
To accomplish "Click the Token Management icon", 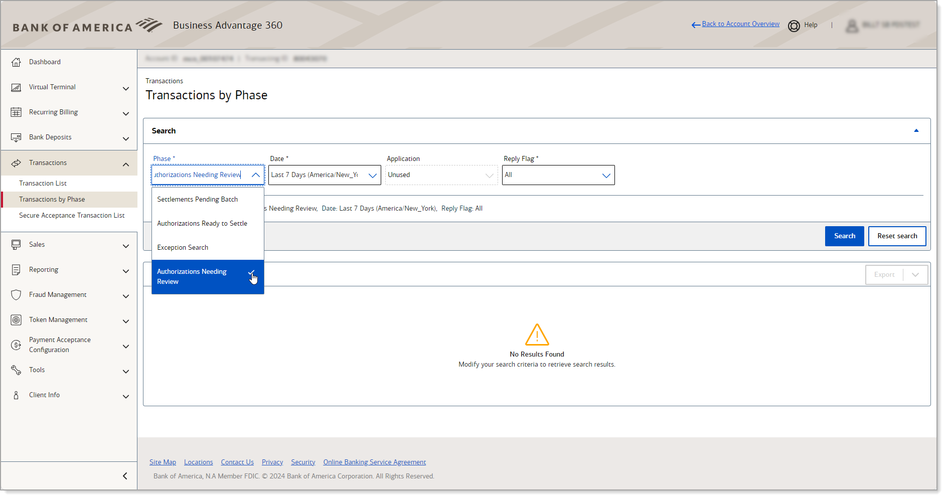I will (x=16, y=320).
